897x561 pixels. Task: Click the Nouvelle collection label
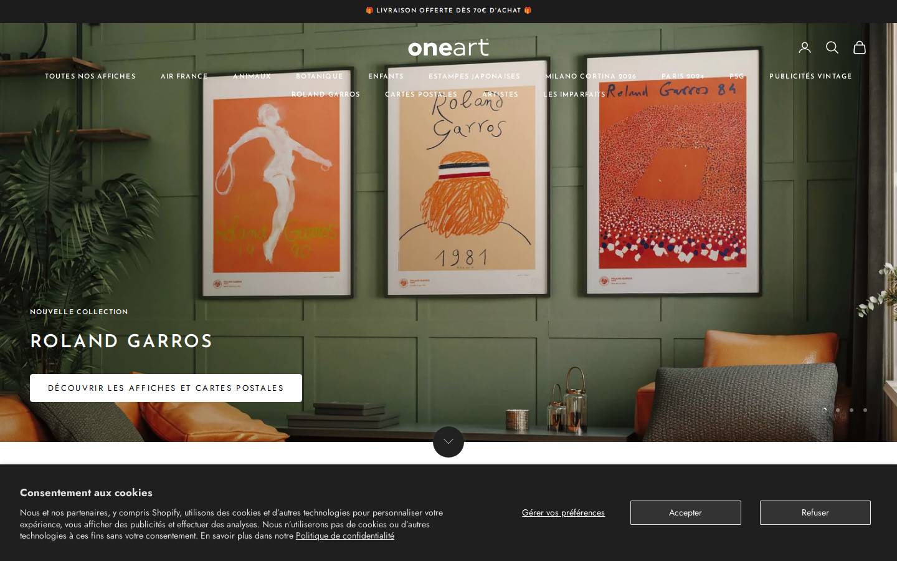pos(79,312)
